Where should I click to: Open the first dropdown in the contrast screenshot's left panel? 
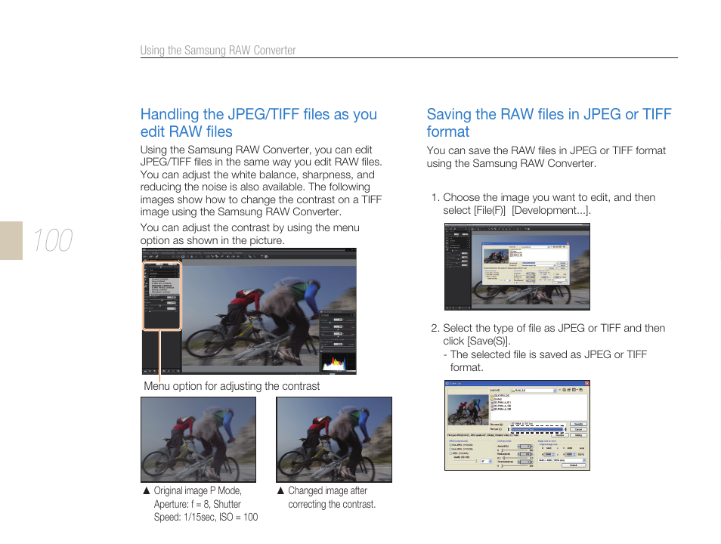163,270
